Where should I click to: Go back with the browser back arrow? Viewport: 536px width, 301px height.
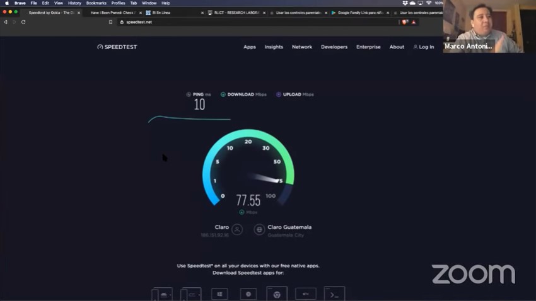6,22
